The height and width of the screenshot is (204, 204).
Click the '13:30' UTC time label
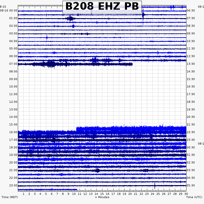191,64
